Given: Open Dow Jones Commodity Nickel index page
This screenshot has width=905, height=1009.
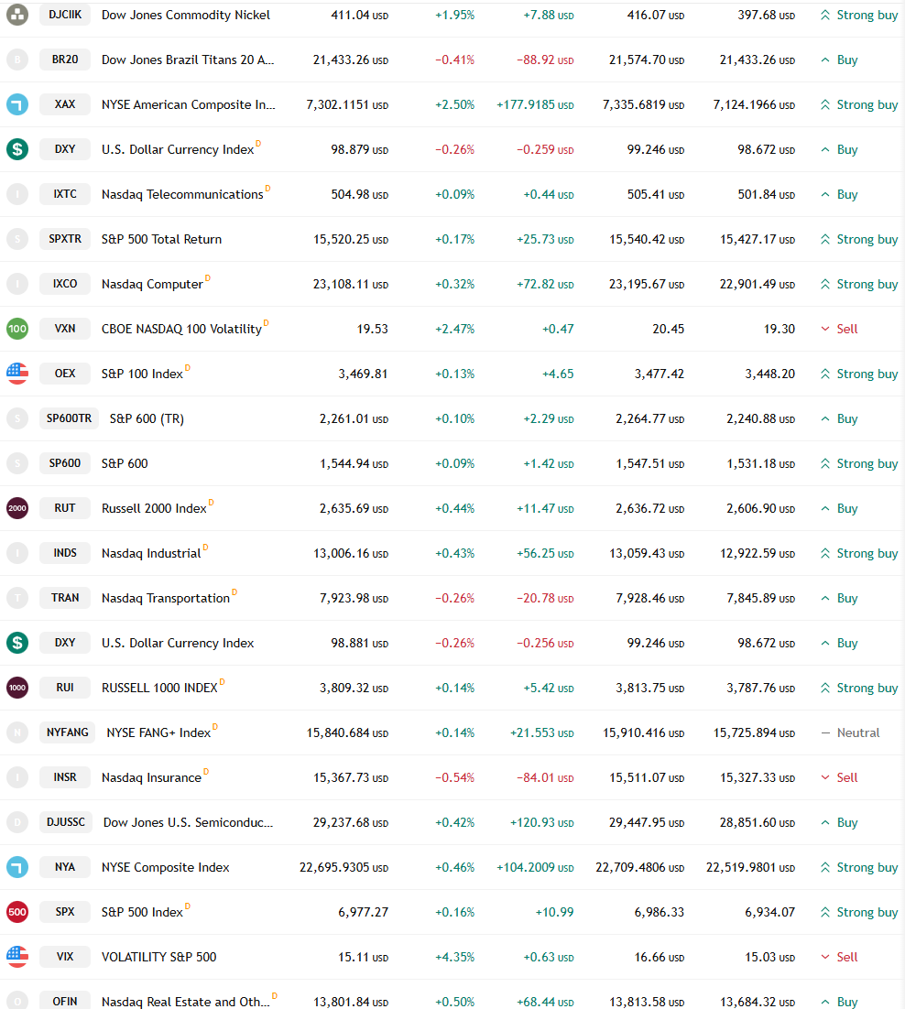Looking at the screenshot, I should click(x=185, y=15).
